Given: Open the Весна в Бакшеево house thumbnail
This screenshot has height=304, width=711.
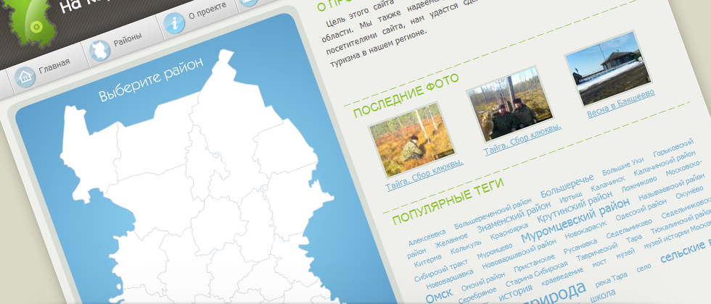Looking at the screenshot, I should pos(608,68).
